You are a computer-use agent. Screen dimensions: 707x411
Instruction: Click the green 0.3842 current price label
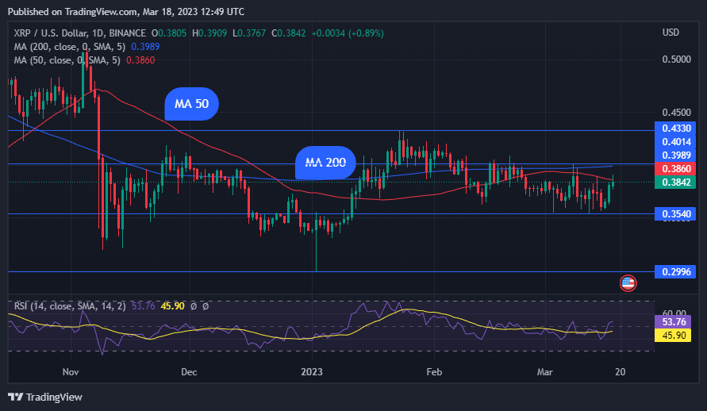click(675, 182)
